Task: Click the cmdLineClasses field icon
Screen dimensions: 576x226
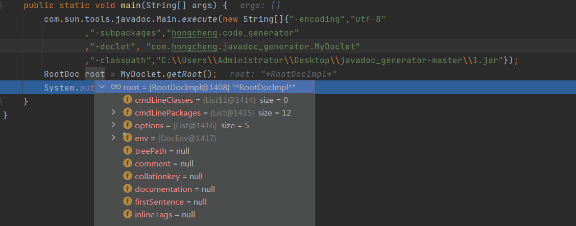Action: (128, 100)
